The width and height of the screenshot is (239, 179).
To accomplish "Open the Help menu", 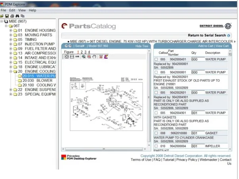I will (33, 10).
